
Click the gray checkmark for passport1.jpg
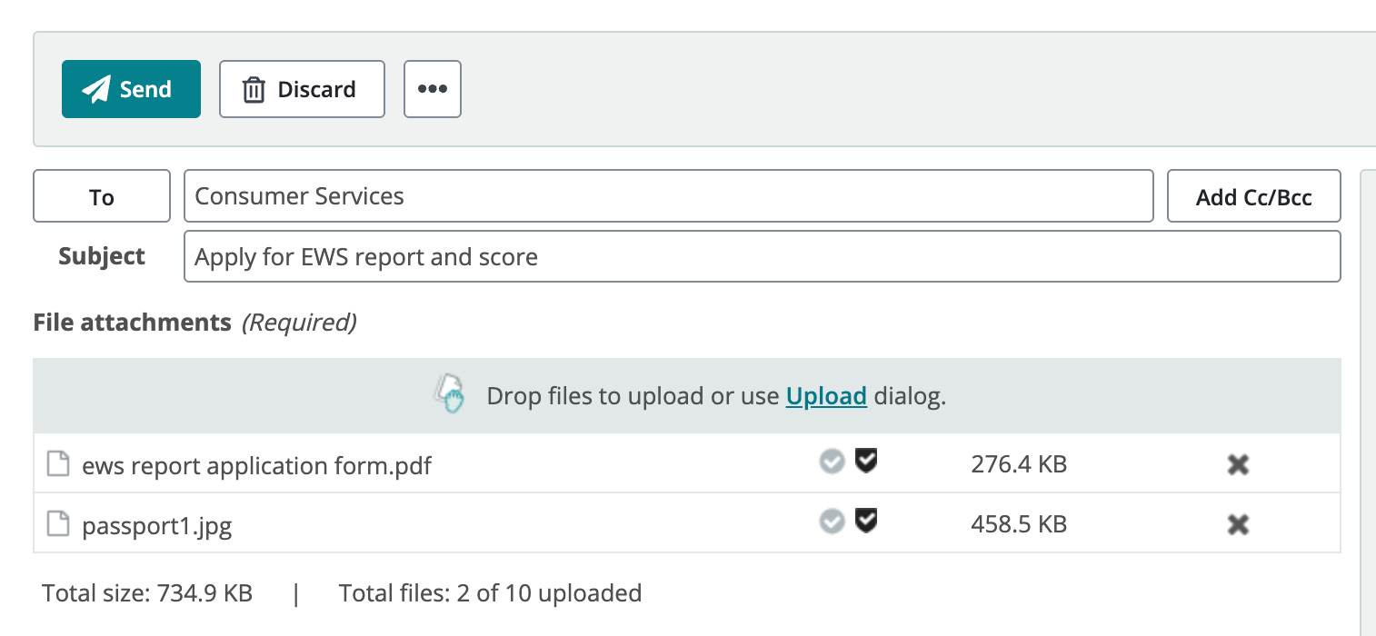[832, 522]
